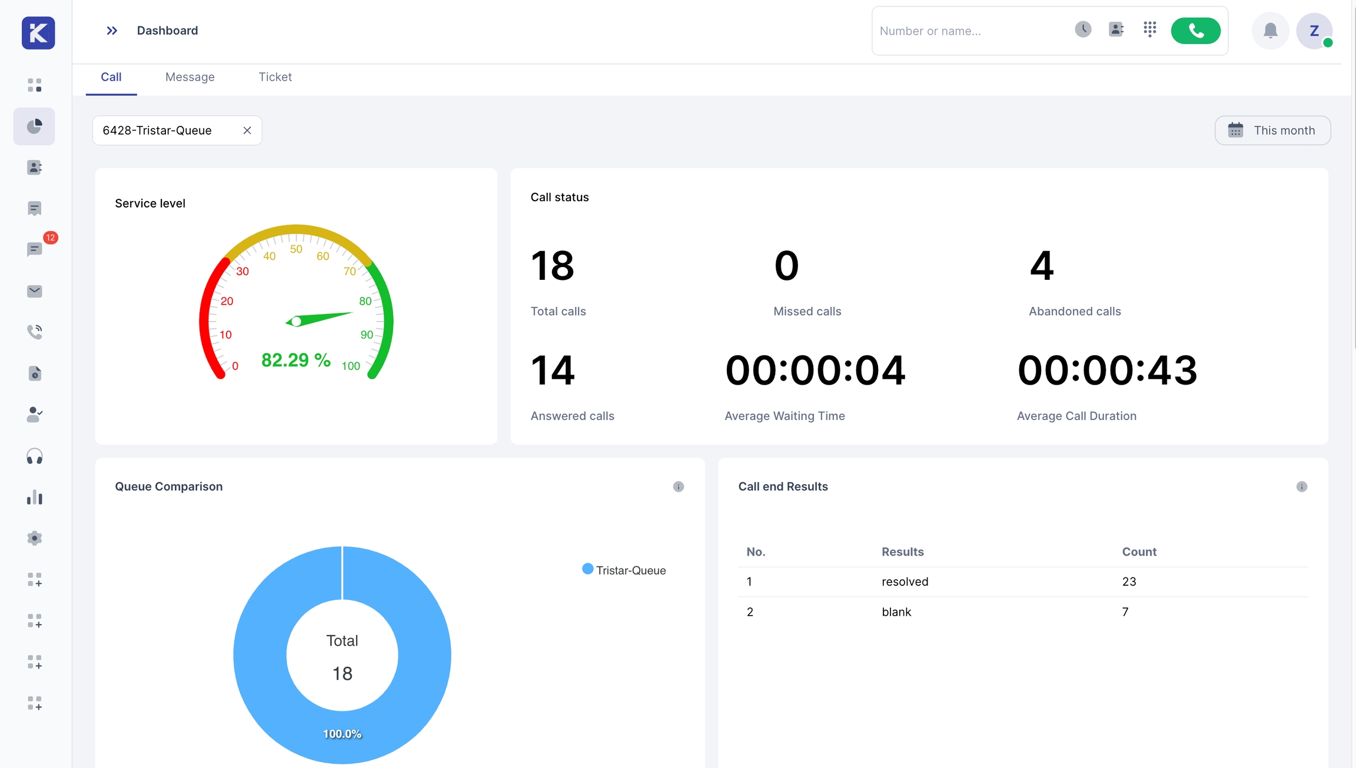Open call history clock icon

tap(1082, 29)
